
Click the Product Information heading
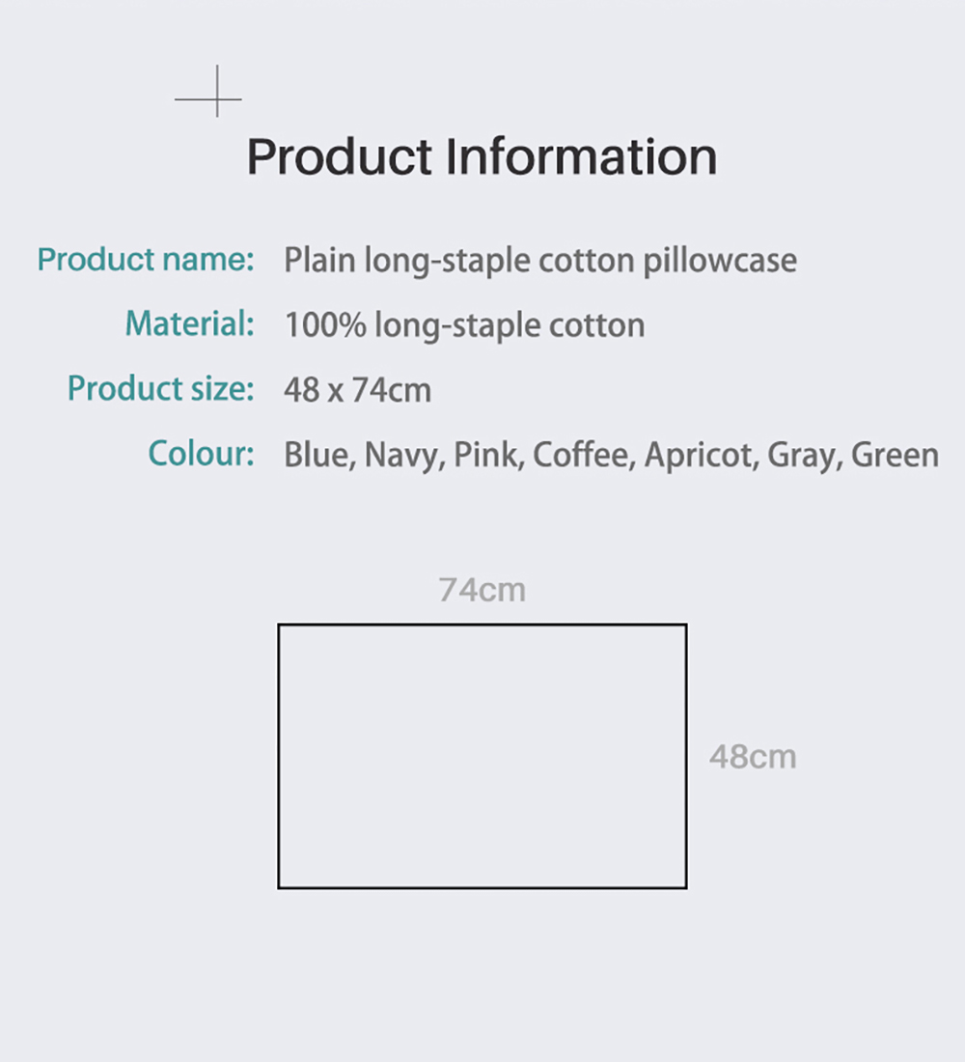tap(482, 156)
